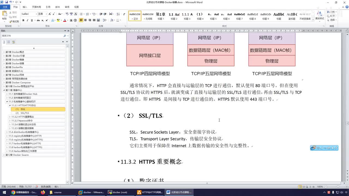Switch to the 引用 ribbon tab
Screen dimensions: 349x196
48,7
